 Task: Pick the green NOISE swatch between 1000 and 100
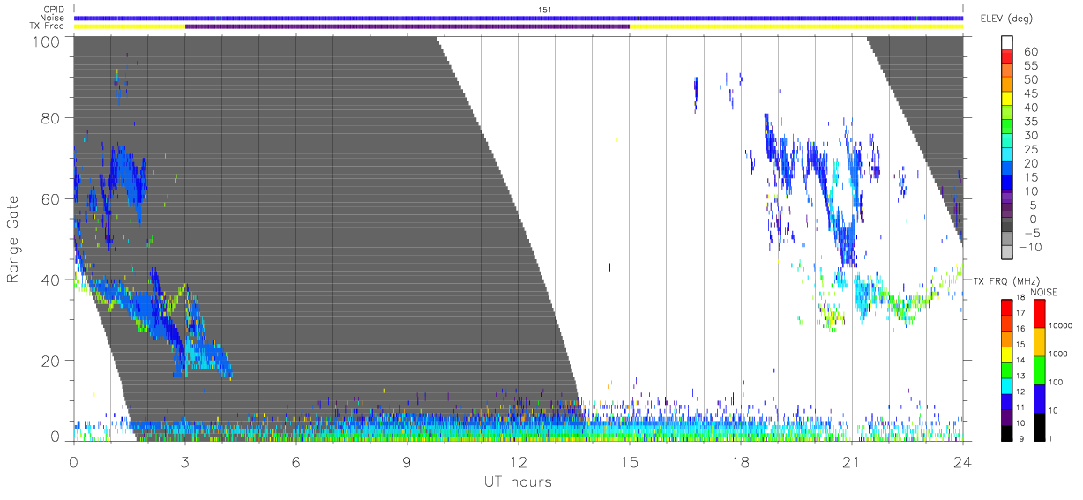point(1040,370)
